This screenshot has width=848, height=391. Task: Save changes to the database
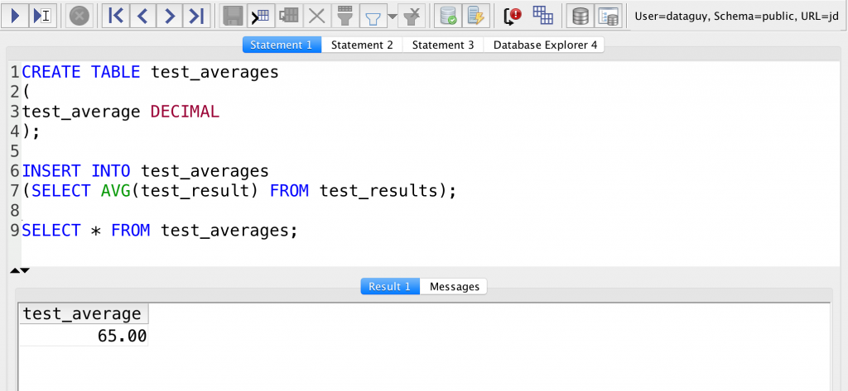[234, 15]
